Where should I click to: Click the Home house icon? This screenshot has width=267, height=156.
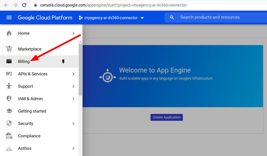[9, 33]
